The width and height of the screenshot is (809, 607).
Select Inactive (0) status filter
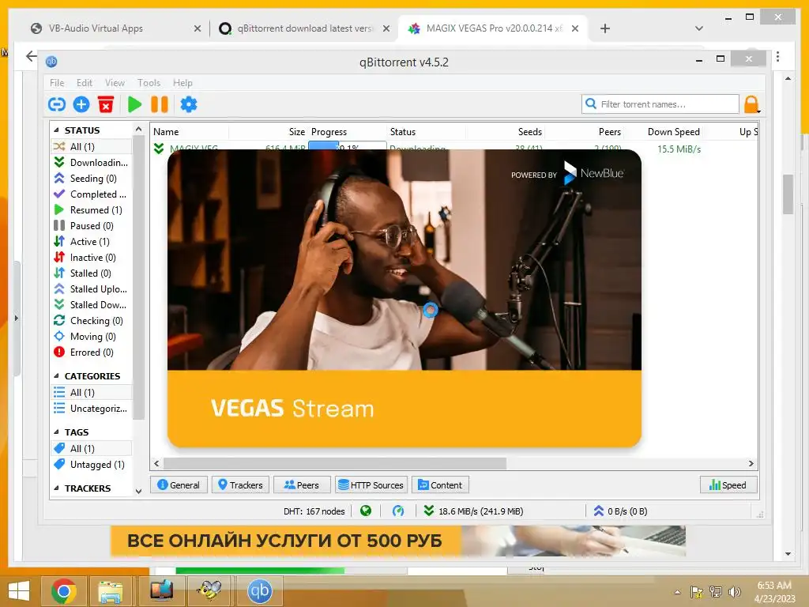tap(92, 257)
